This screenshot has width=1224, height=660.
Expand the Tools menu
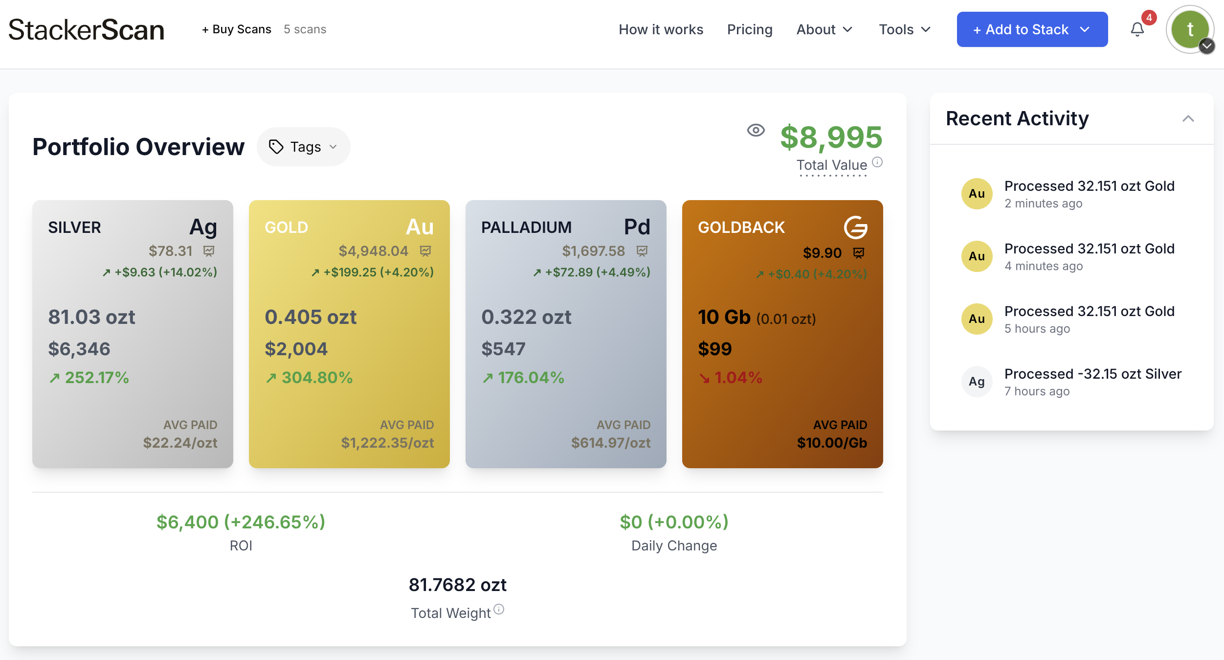click(904, 29)
